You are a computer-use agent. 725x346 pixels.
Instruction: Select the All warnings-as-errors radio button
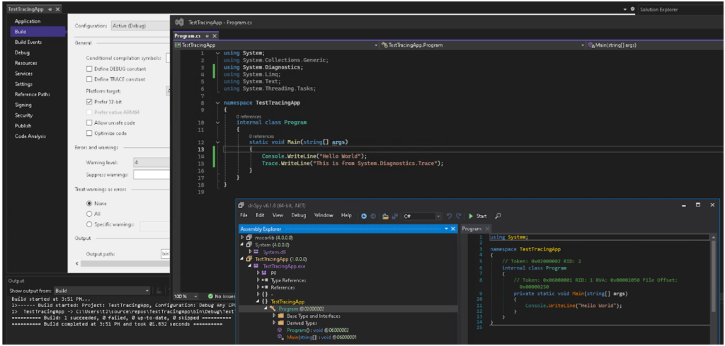[x=89, y=214]
